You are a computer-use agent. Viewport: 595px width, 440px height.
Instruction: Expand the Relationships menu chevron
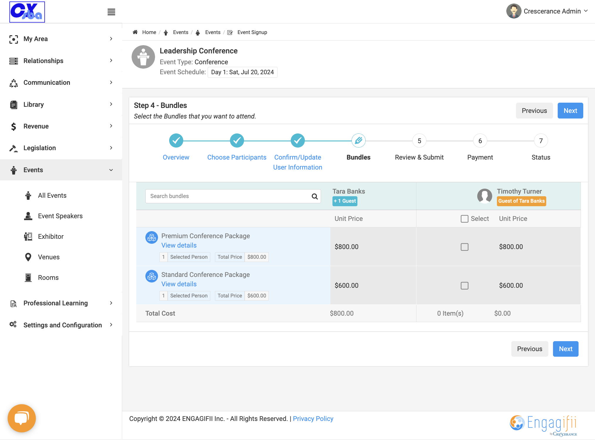click(111, 60)
